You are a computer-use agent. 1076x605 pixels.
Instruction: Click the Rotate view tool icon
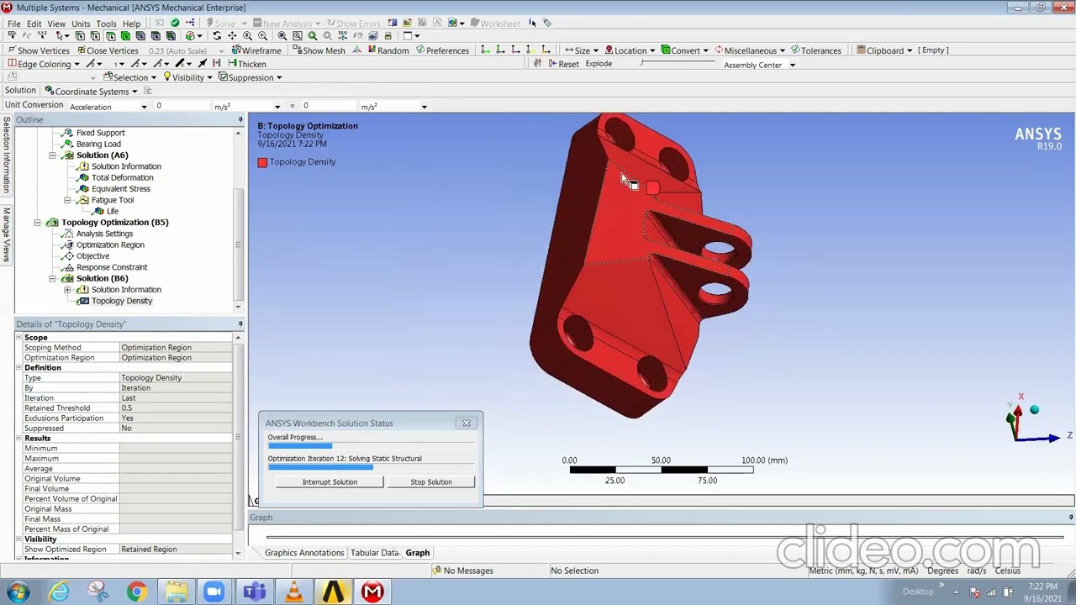(x=217, y=36)
